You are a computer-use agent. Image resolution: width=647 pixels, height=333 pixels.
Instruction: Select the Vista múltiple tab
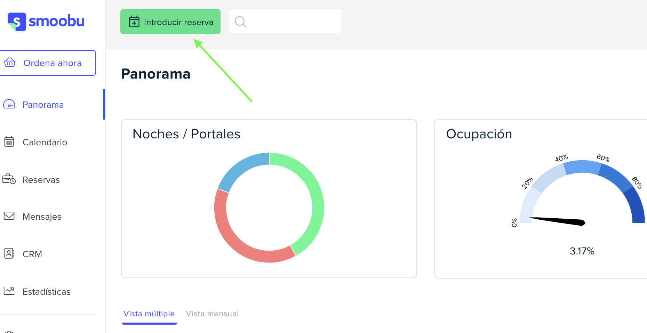(149, 314)
